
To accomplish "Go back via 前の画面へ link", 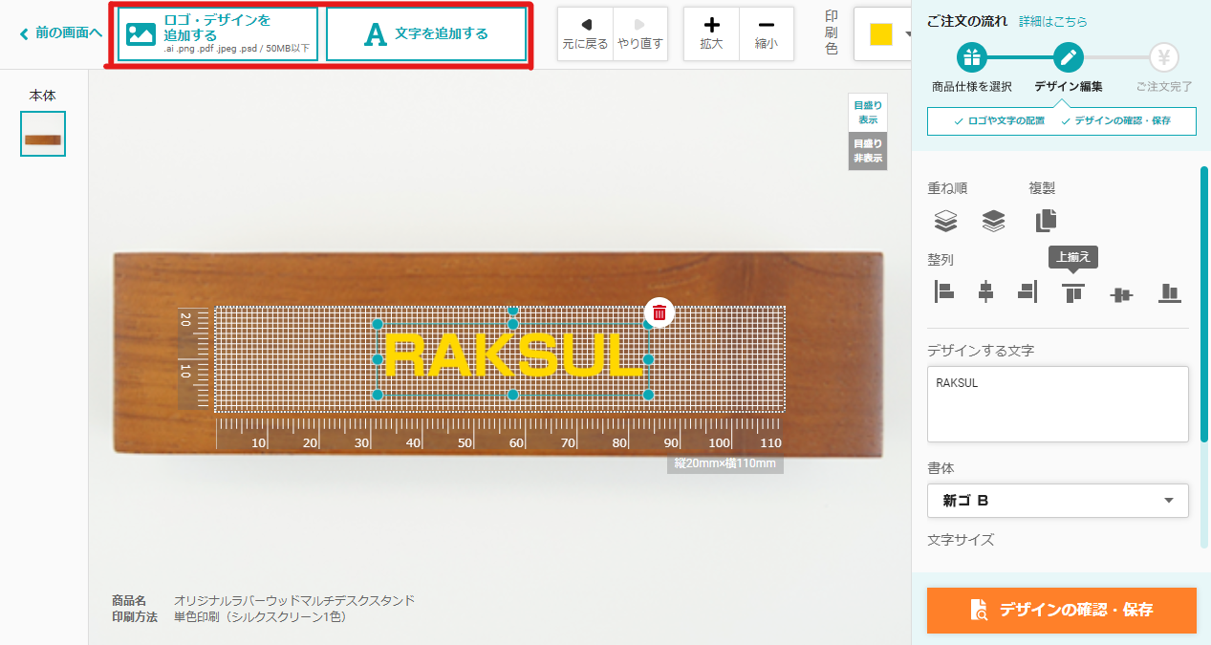I will click(60, 33).
